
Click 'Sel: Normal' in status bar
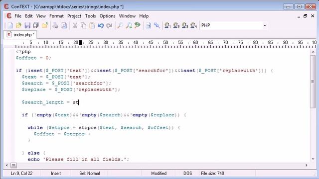tap(90, 174)
